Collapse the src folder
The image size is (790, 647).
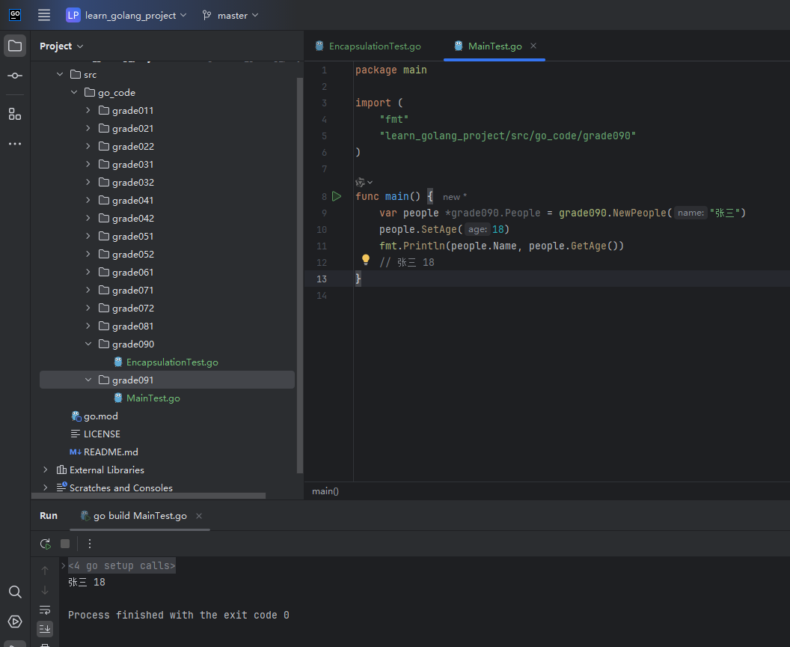(x=60, y=74)
